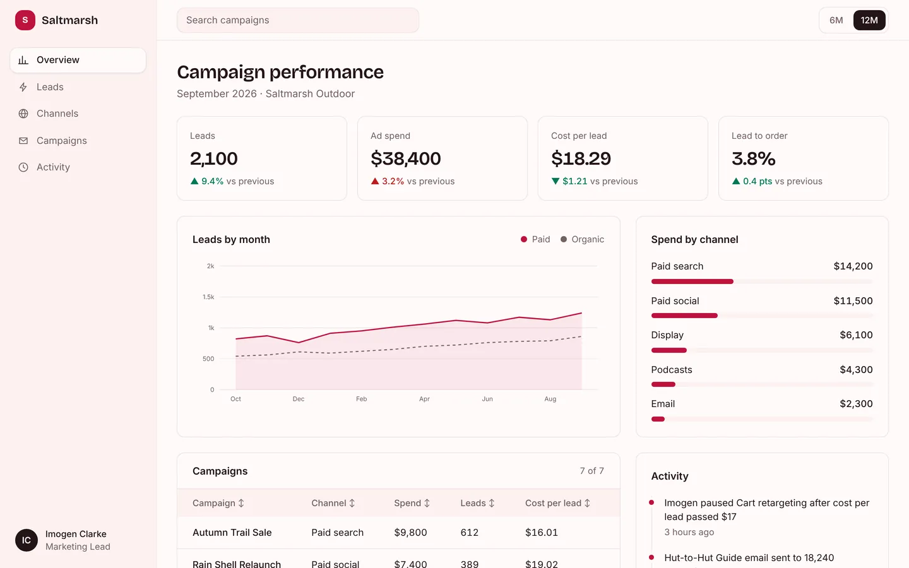The image size is (909, 568).
Task: Click the "$2,300" Email spend amount
Action: pyautogui.click(x=857, y=404)
